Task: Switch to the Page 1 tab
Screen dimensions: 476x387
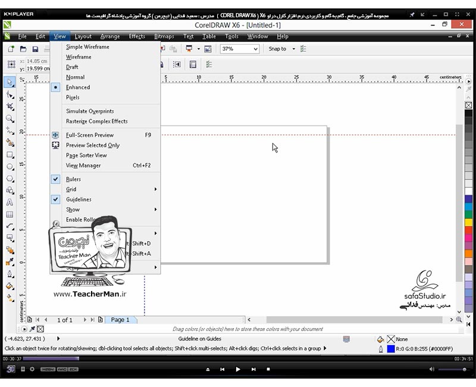Action: (x=121, y=320)
